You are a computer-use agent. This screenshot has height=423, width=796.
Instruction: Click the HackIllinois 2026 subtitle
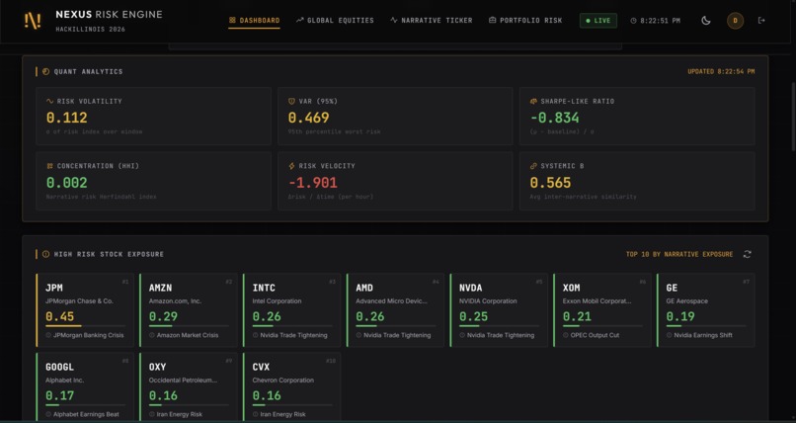[90, 30]
